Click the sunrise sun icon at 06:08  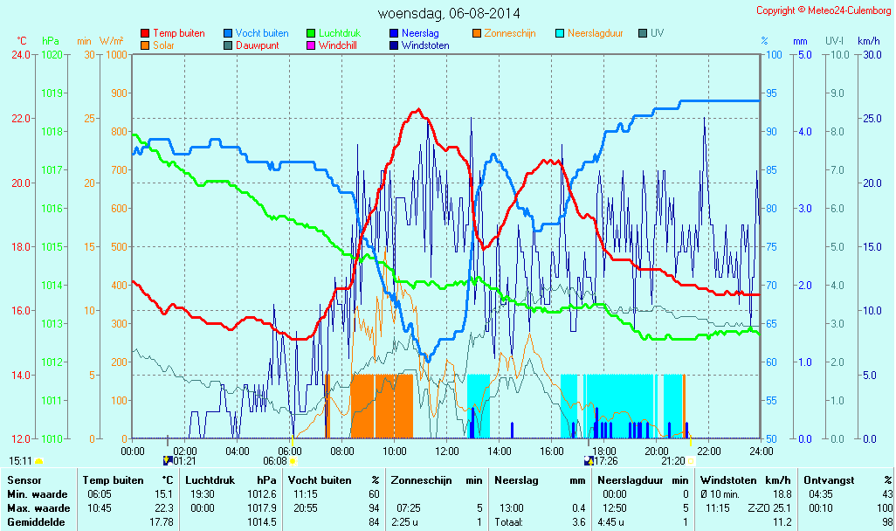(x=293, y=460)
